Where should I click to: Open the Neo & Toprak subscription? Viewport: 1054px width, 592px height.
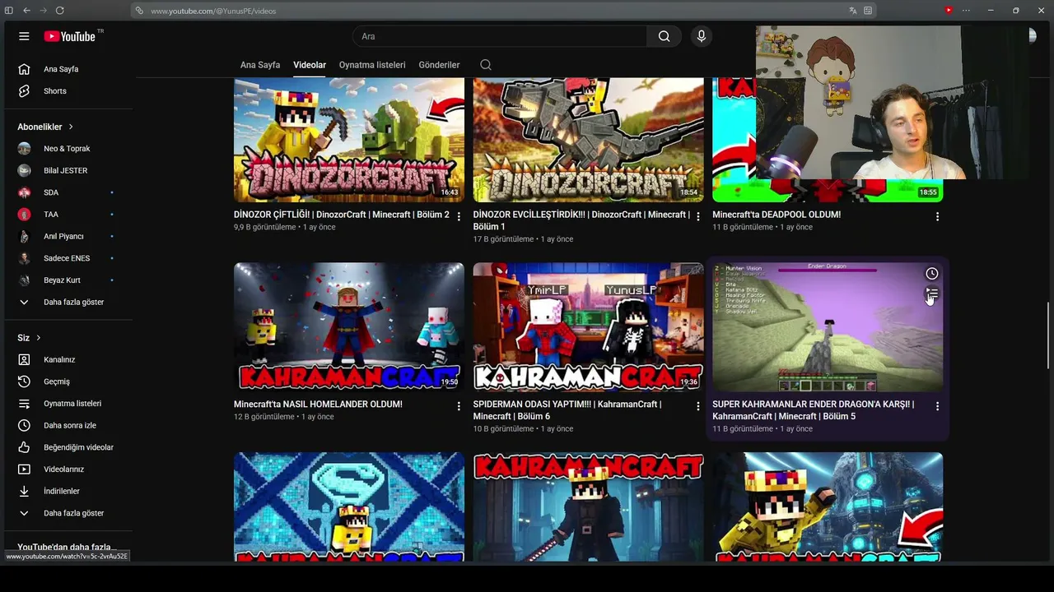(66, 149)
